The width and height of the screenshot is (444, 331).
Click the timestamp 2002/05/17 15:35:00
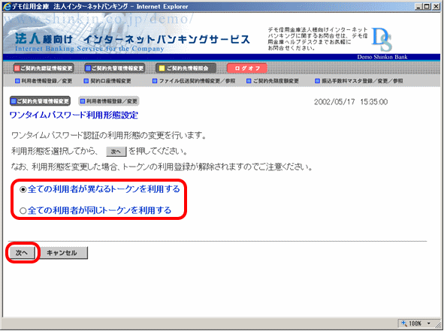pyautogui.click(x=351, y=102)
